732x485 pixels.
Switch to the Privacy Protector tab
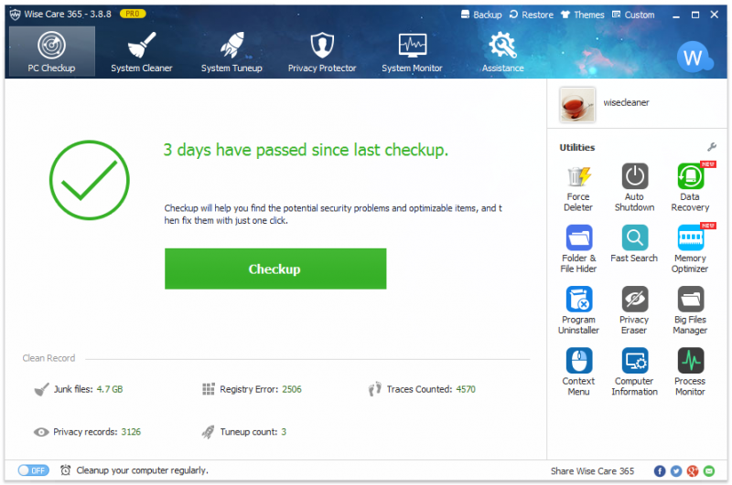coord(322,52)
